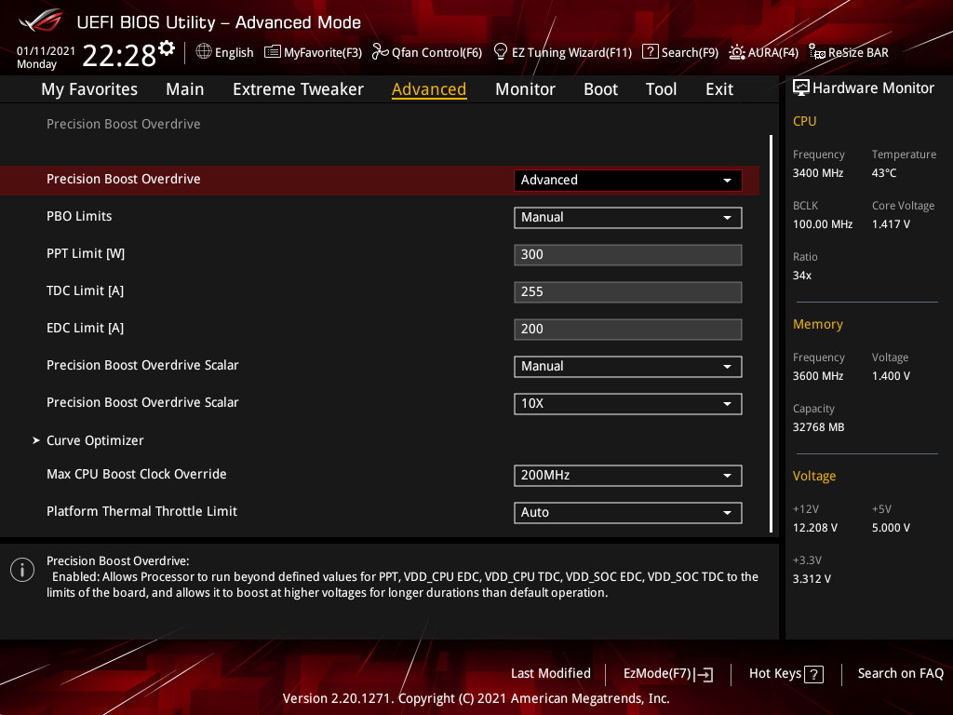Open Max CPU Boost Clock Override dropdown
Screen dimensions: 953x715
tap(627, 476)
